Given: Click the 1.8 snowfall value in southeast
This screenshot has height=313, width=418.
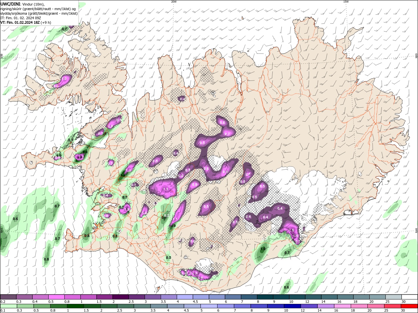Looking at the screenshot, I should click(x=292, y=230).
